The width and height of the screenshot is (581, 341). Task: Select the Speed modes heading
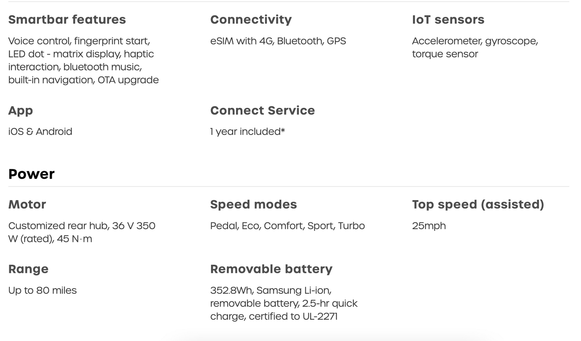[x=253, y=205]
